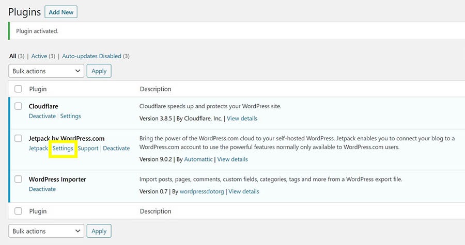The image size is (465, 245).
Task: Check the Jetpack plugin checkbox
Action: (x=19, y=138)
